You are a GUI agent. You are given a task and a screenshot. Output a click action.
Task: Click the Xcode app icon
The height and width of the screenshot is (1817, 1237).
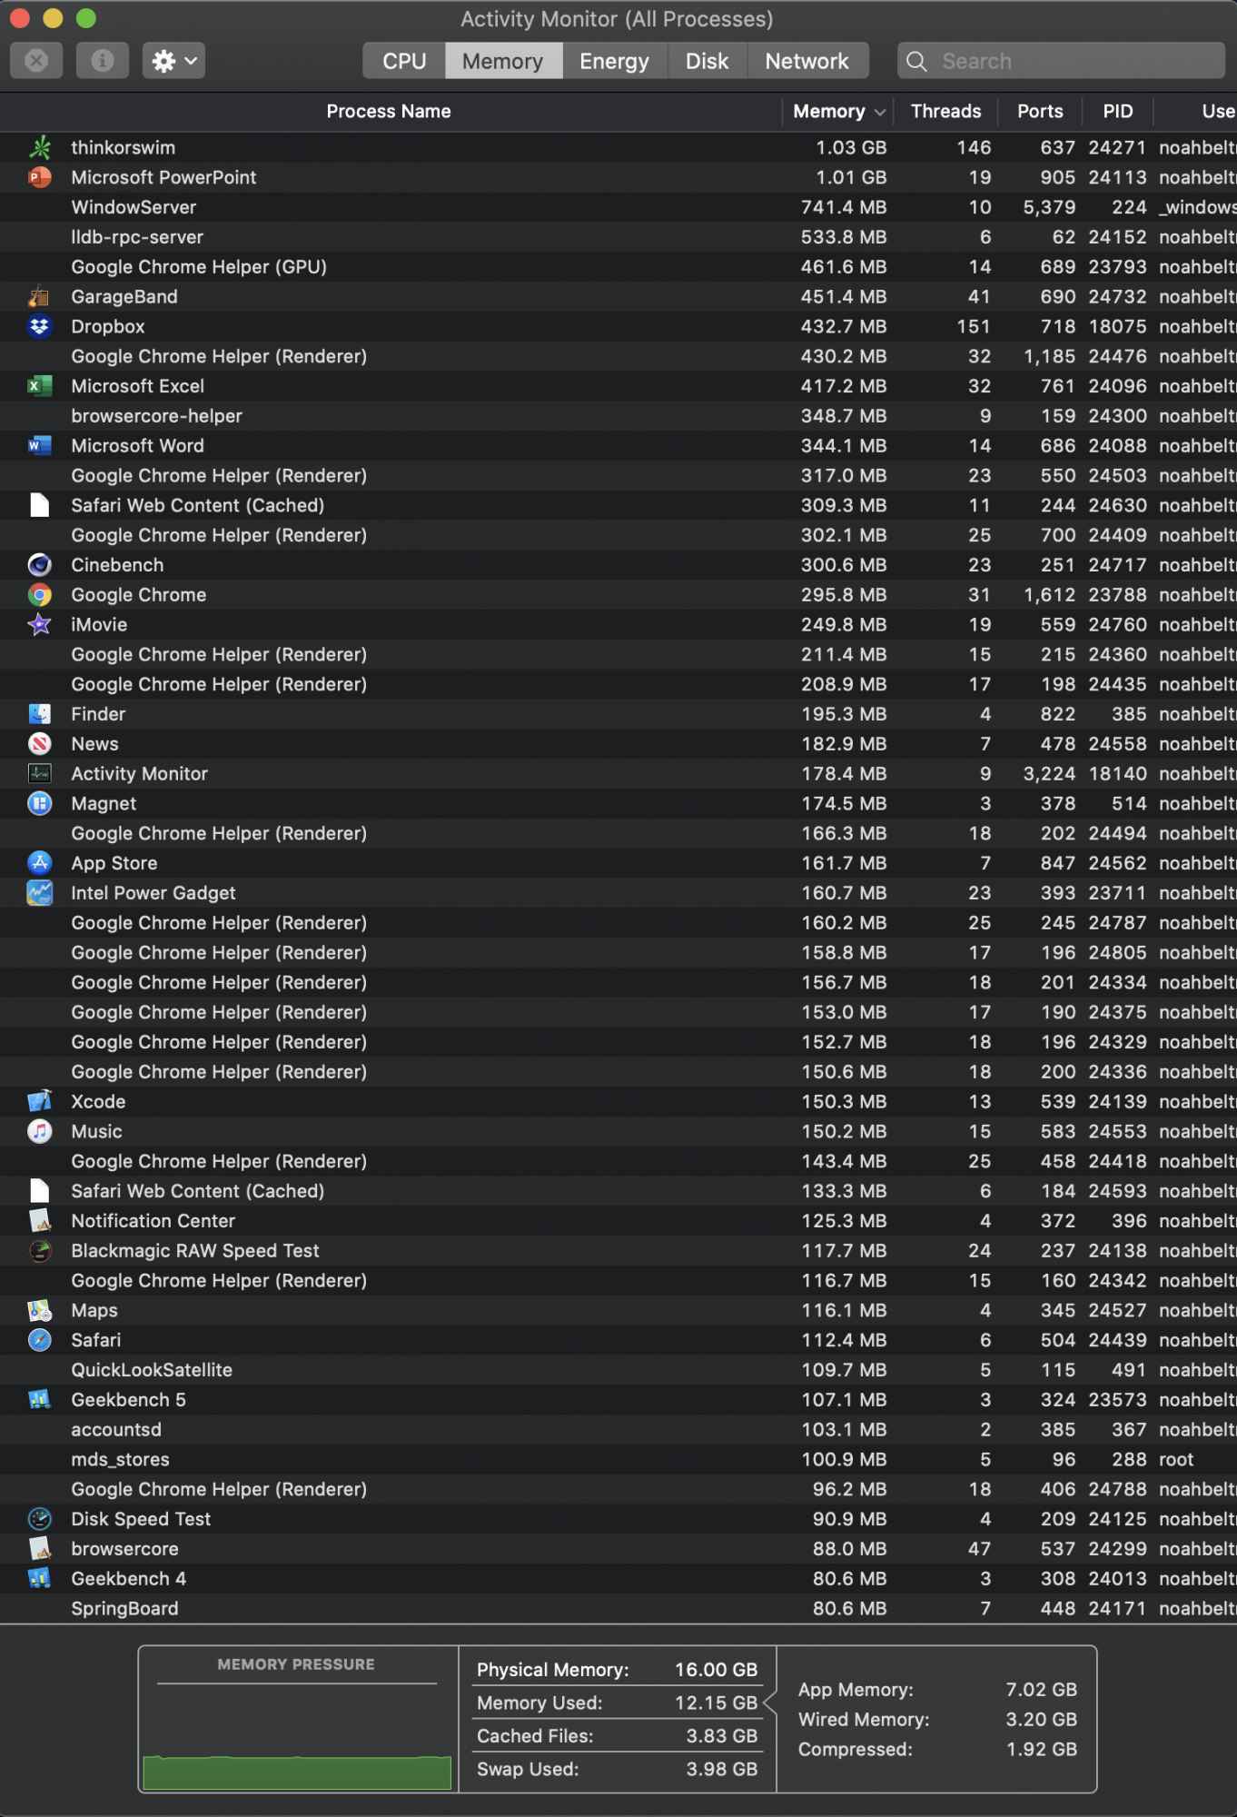pyautogui.click(x=39, y=1101)
